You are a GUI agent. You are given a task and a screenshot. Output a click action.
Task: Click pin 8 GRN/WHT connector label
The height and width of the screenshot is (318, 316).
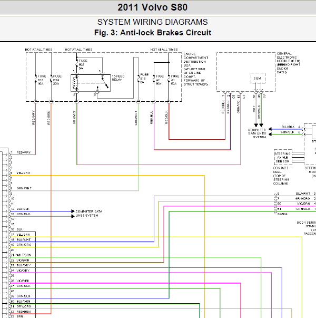click(x=24, y=188)
